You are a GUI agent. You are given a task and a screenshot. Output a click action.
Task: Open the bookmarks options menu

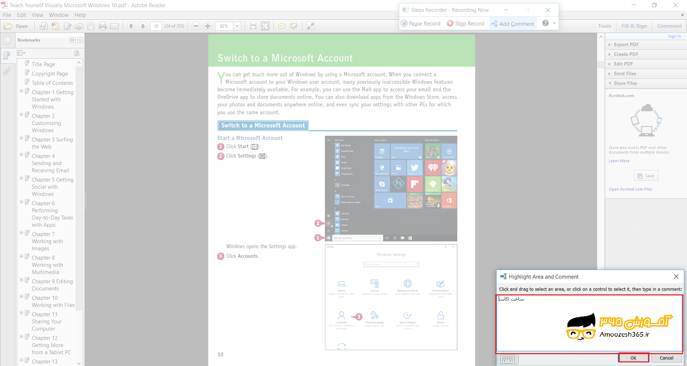tap(21, 53)
